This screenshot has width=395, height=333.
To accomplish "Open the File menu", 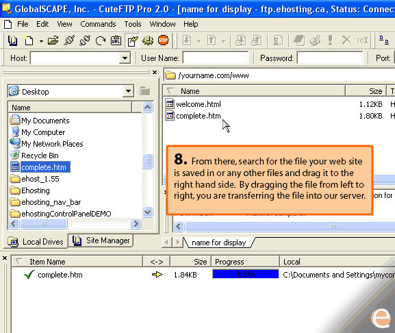I will pyautogui.click(x=23, y=24).
